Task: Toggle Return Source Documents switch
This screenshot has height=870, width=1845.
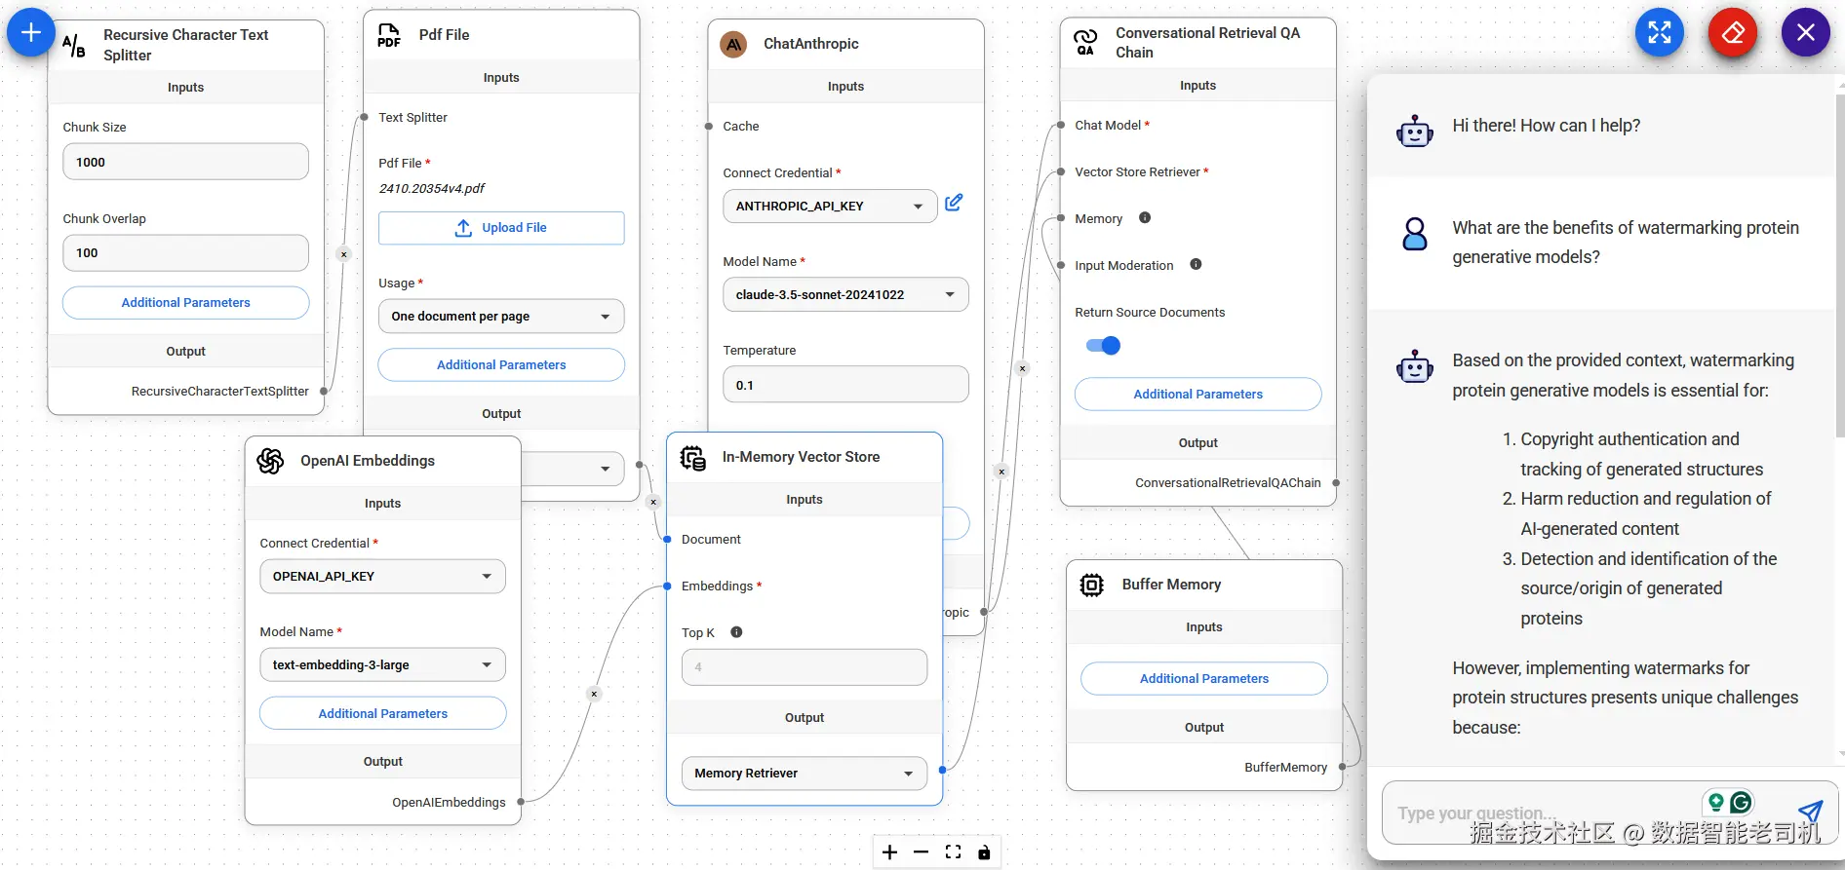Action: coord(1103,346)
